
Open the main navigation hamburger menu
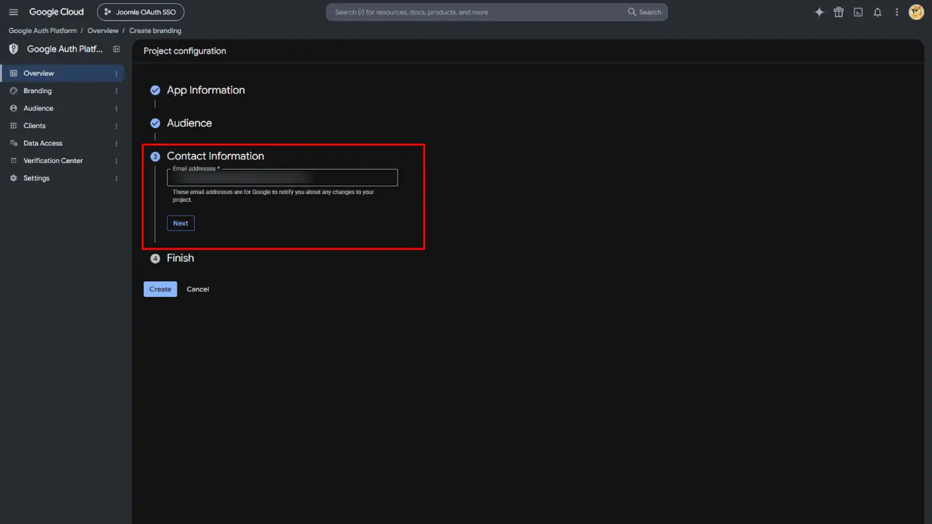coord(14,12)
